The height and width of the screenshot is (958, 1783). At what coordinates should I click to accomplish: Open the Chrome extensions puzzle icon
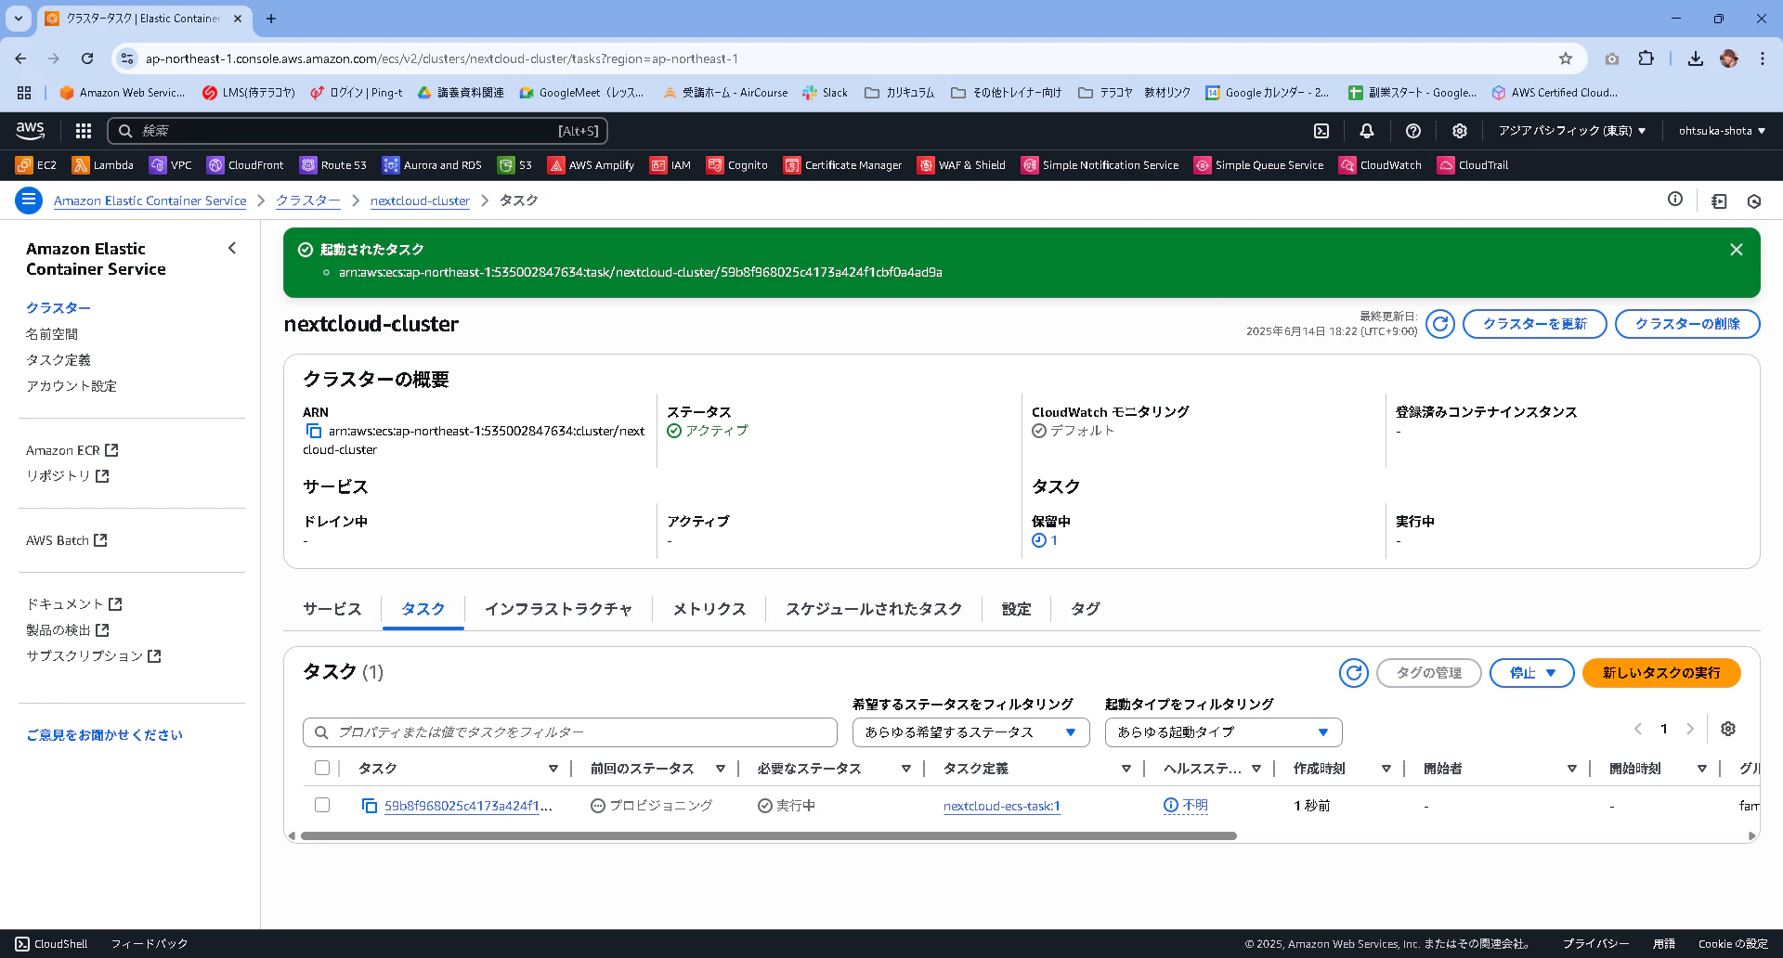pyautogui.click(x=1646, y=58)
